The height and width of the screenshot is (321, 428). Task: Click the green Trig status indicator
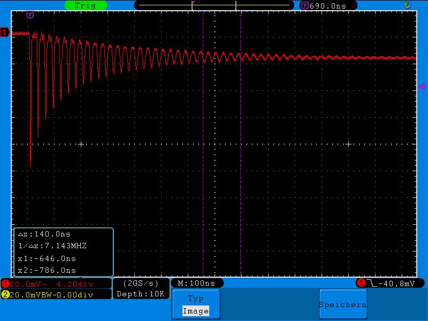[86, 5]
